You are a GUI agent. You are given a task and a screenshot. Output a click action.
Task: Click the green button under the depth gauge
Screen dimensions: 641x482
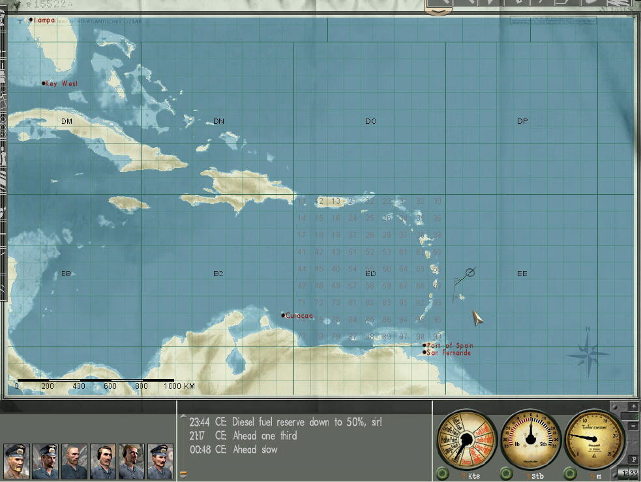click(x=570, y=474)
